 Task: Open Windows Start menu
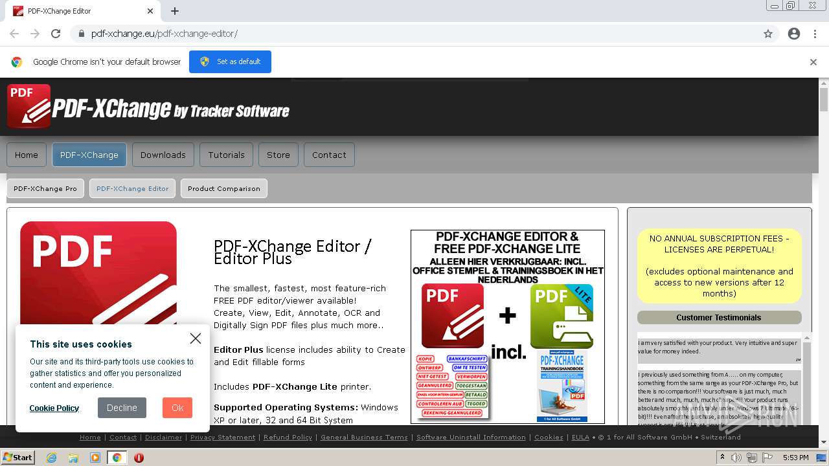(17, 457)
